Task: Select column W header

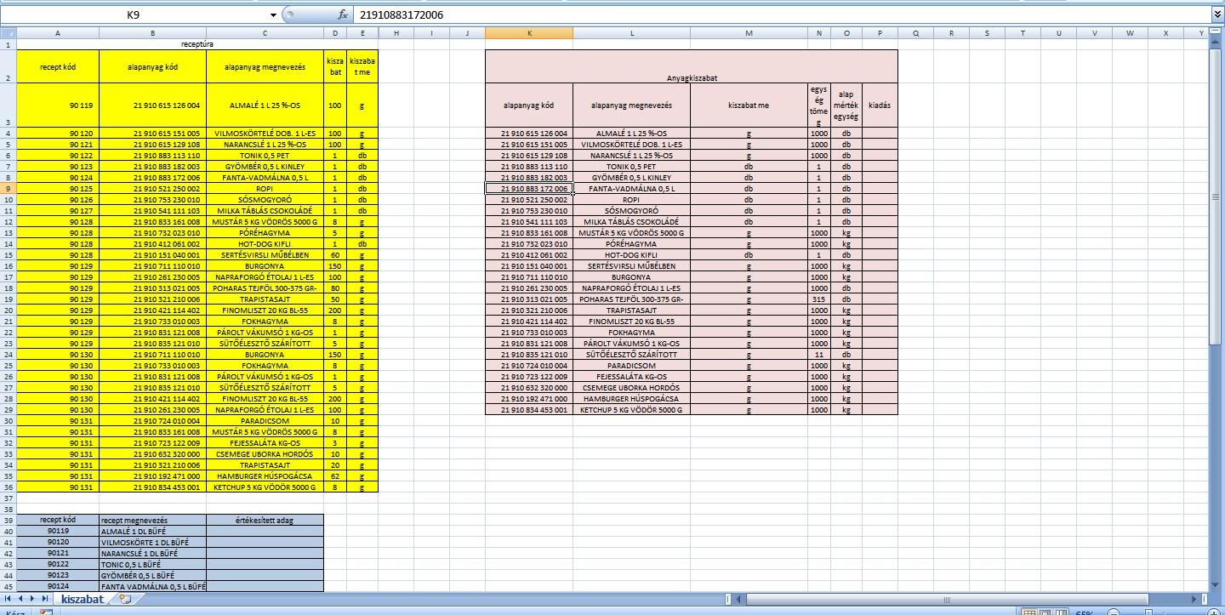Action: pos(1130,33)
